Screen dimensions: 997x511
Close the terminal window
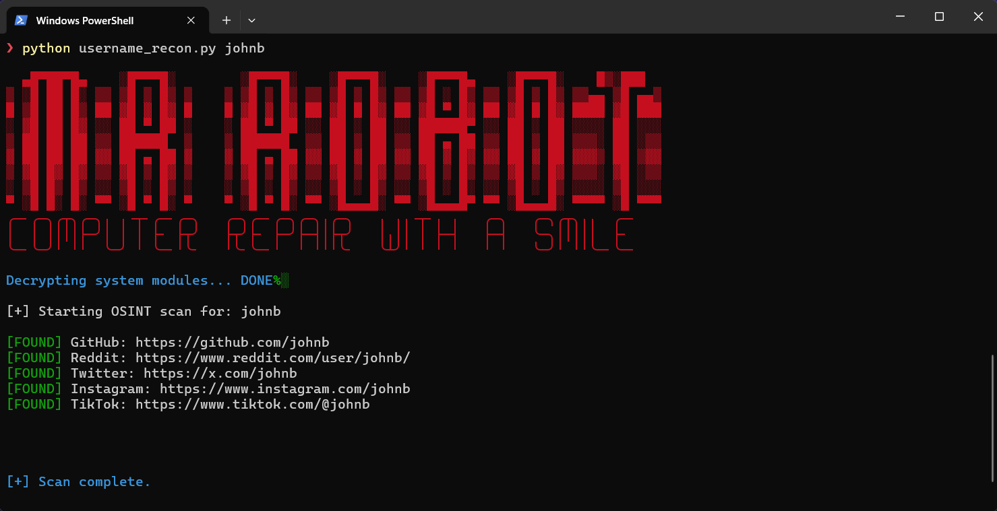(x=978, y=16)
